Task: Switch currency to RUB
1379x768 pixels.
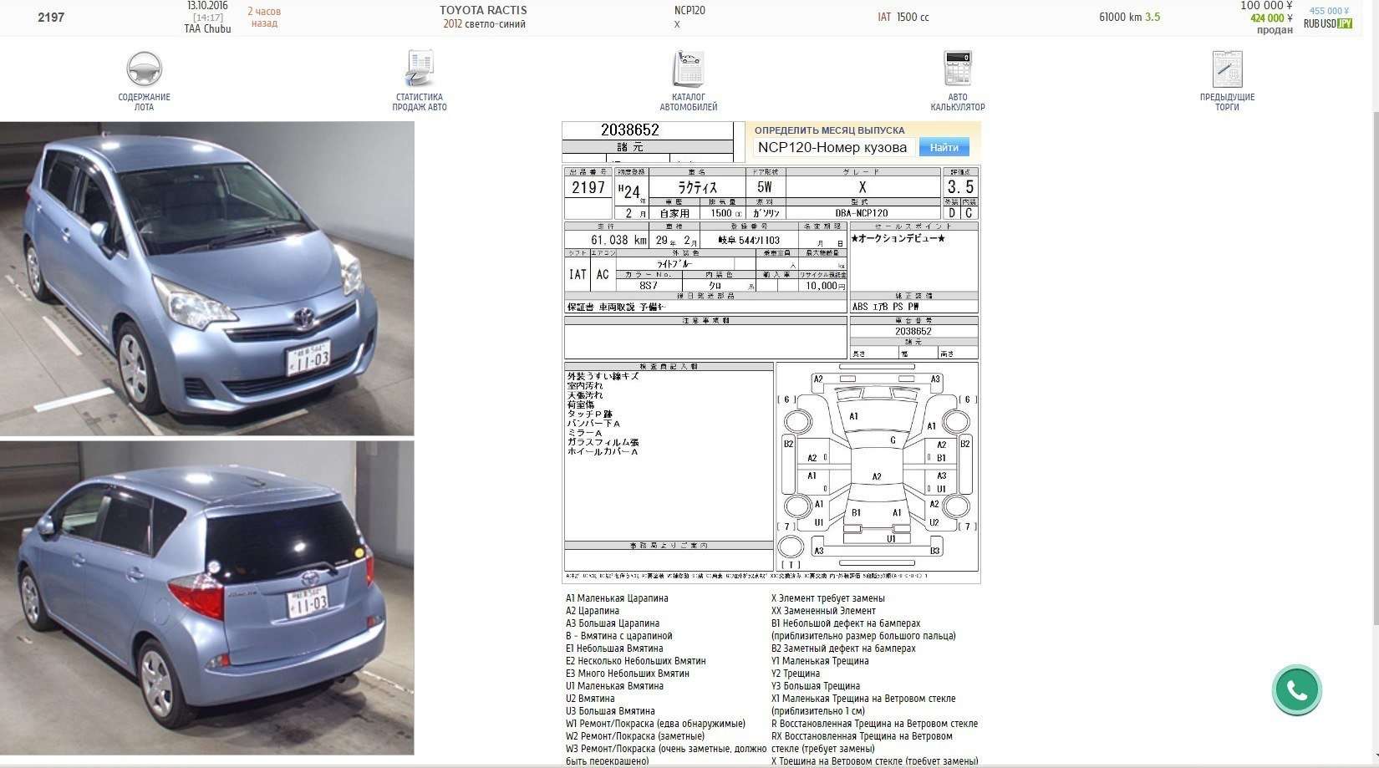Action: point(1310,23)
